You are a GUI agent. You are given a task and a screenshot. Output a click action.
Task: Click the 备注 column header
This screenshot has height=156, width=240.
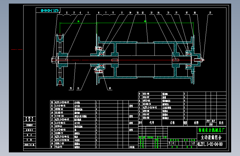click(221, 123)
